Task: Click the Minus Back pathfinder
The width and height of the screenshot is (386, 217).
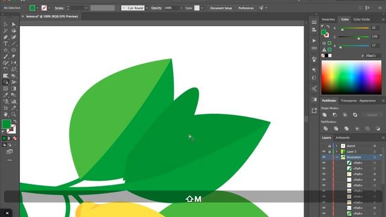Action: 378,128
